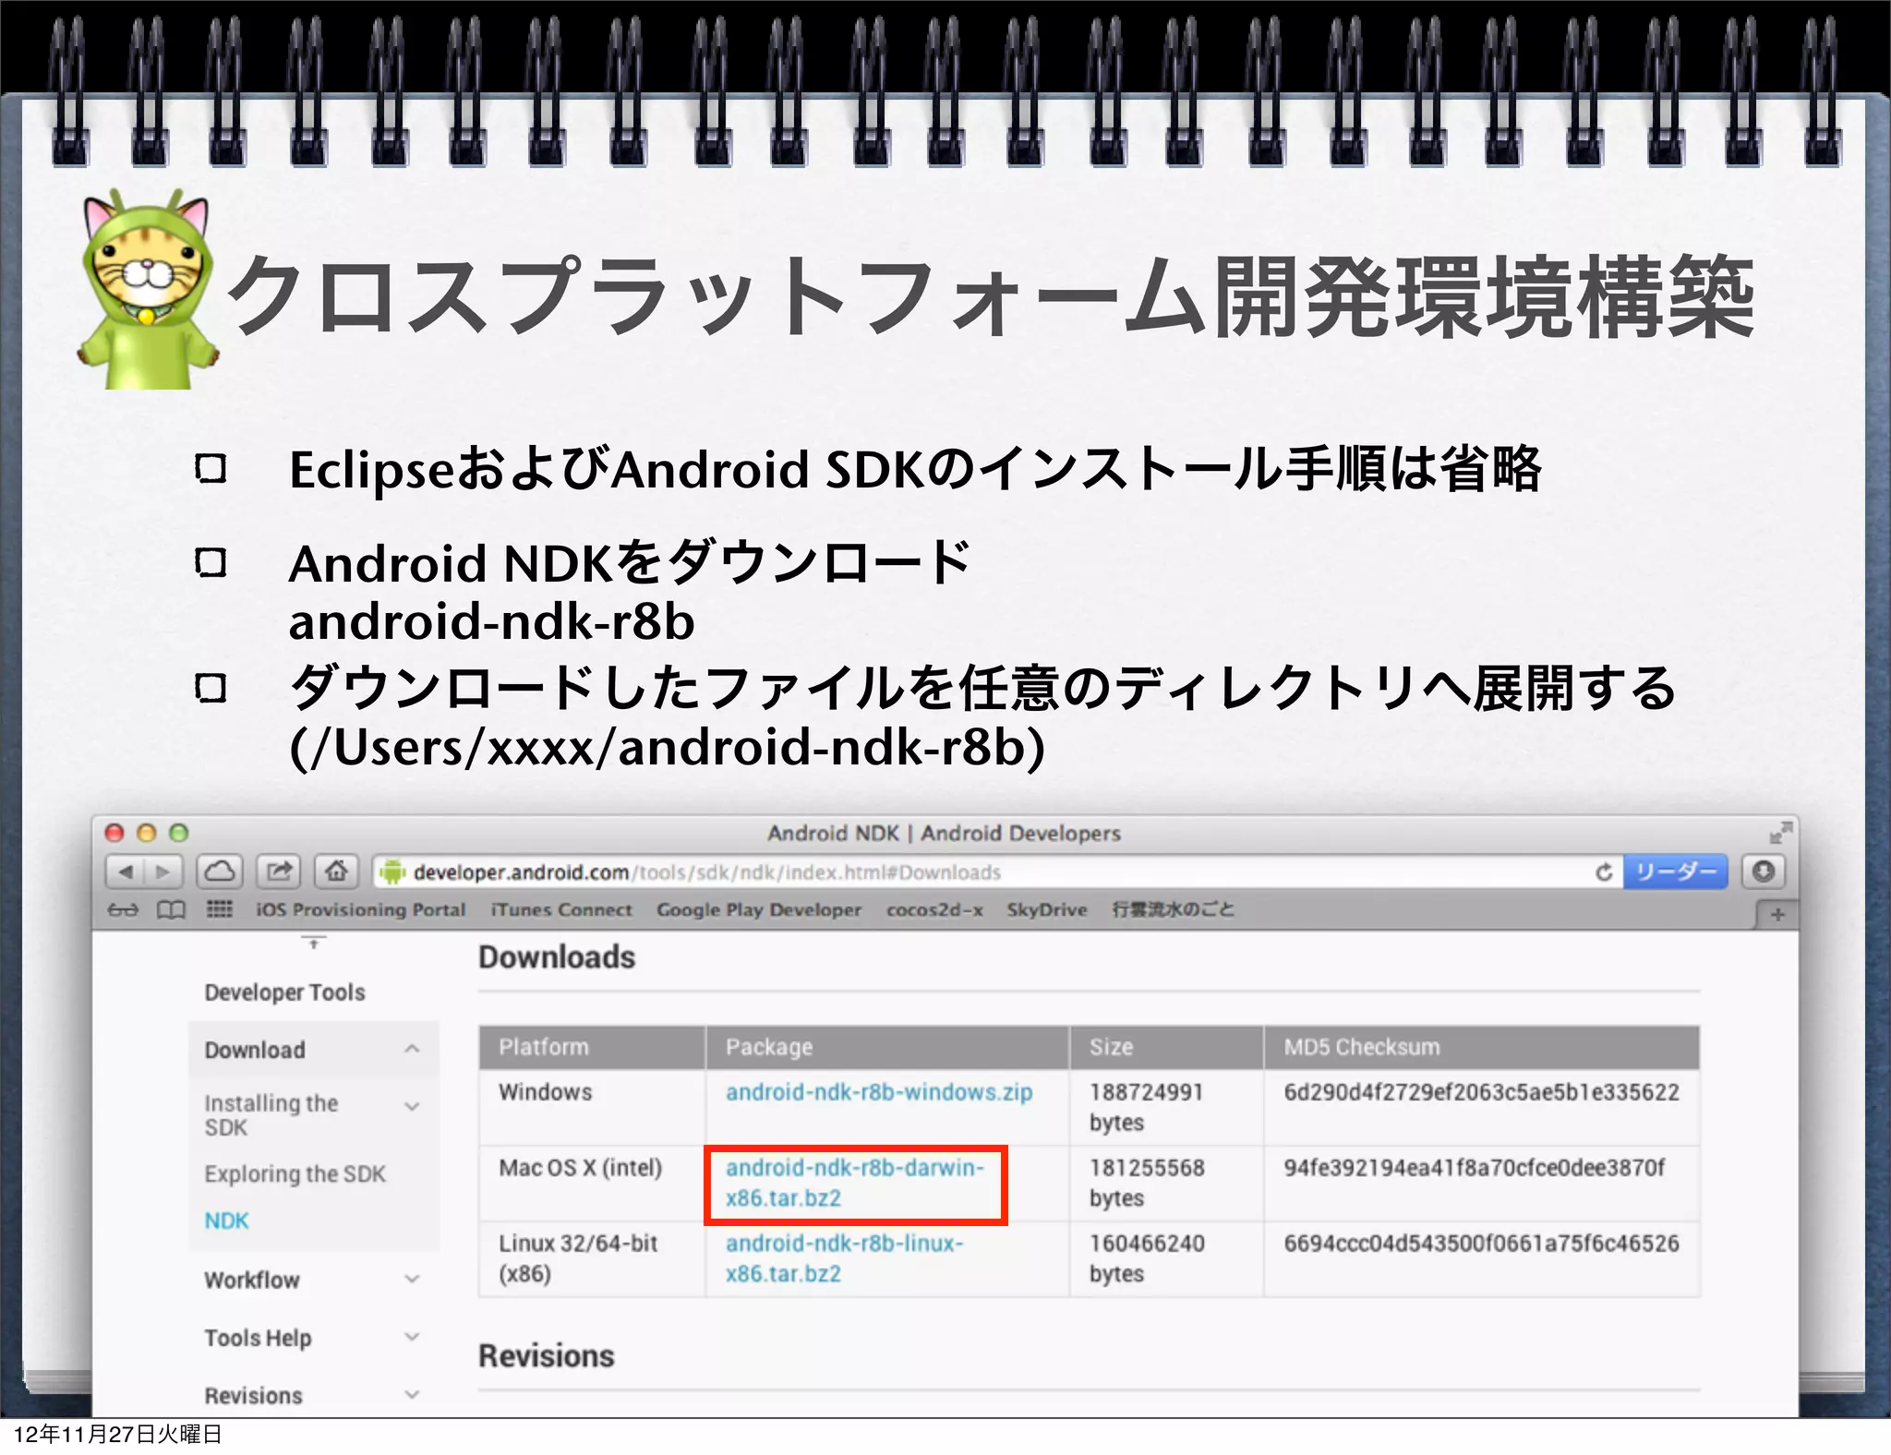Click the reload page icon in address bar
The width and height of the screenshot is (1891, 1455).
pyautogui.click(x=1604, y=872)
